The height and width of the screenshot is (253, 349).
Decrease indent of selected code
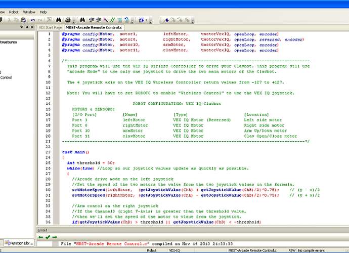tap(99, 20)
